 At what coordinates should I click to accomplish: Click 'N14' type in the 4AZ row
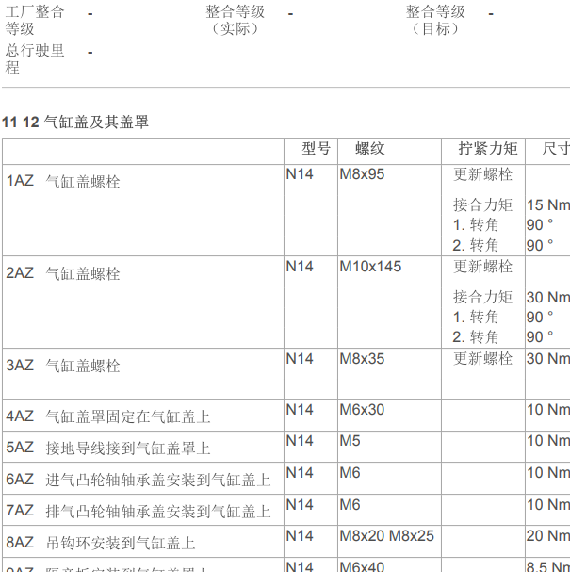pyautogui.click(x=300, y=410)
